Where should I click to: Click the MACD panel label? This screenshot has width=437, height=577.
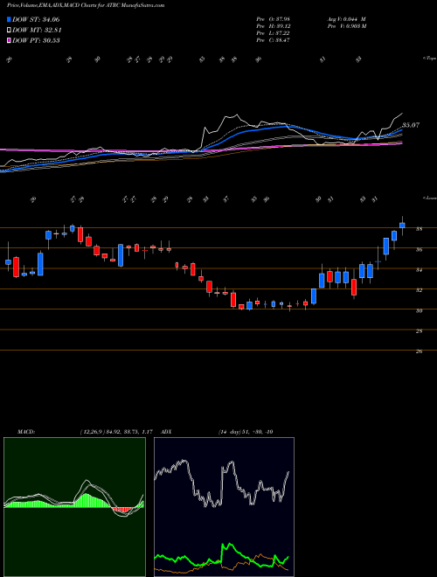(x=25, y=432)
